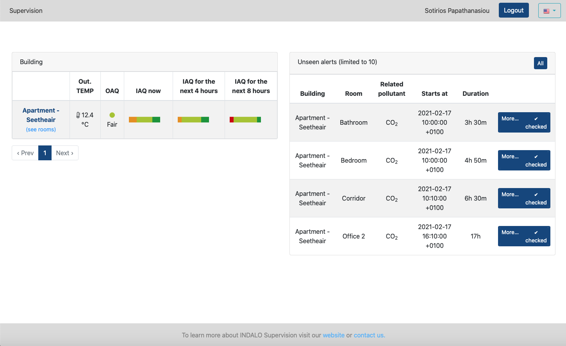The image size is (566, 346).
Task: Go to the previous page with Prev
Action: click(x=25, y=153)
